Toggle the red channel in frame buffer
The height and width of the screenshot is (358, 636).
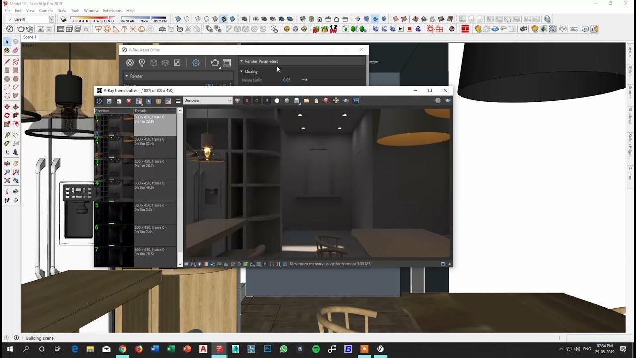(x=247, y=101)
